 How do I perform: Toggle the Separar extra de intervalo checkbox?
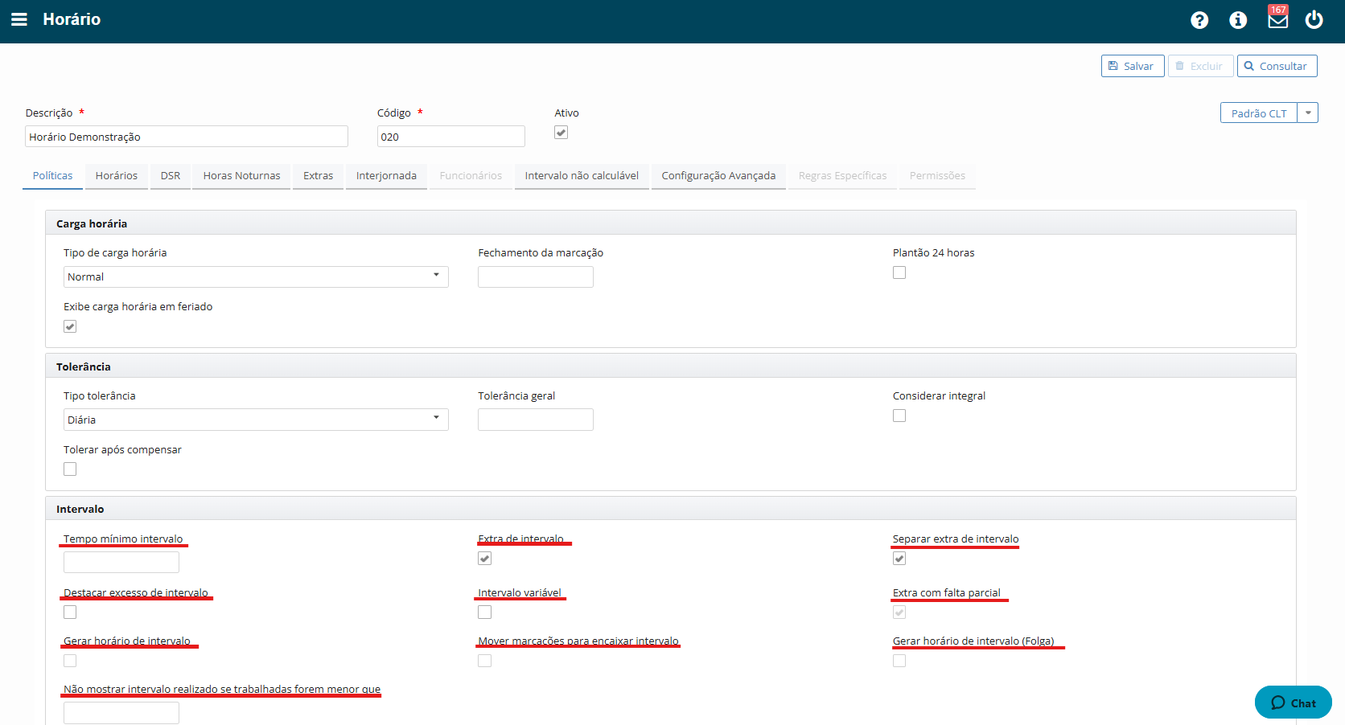click(899, 559)
